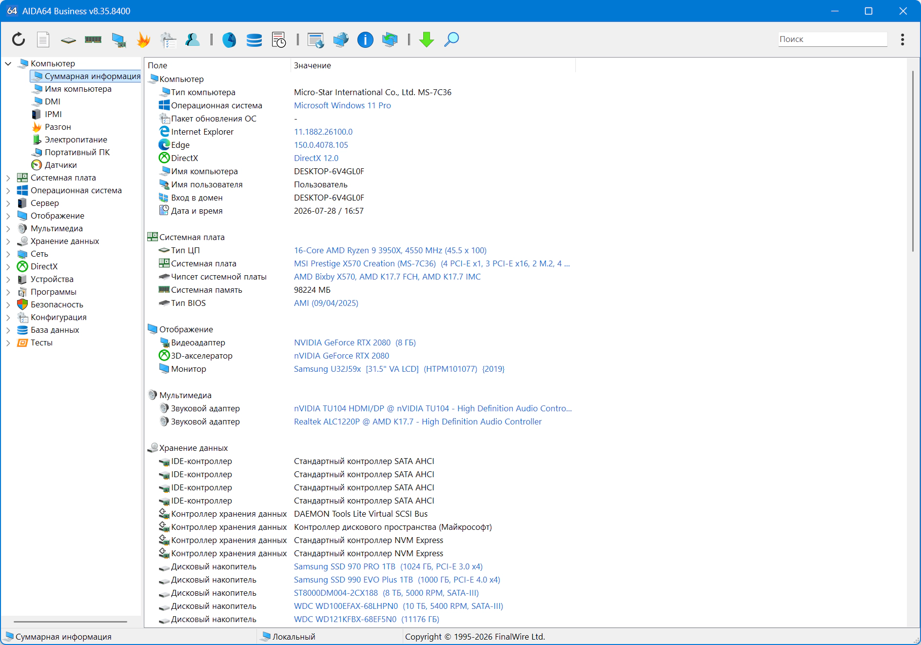Open Samsung U32J59x monitor link

tap(399, 369)
